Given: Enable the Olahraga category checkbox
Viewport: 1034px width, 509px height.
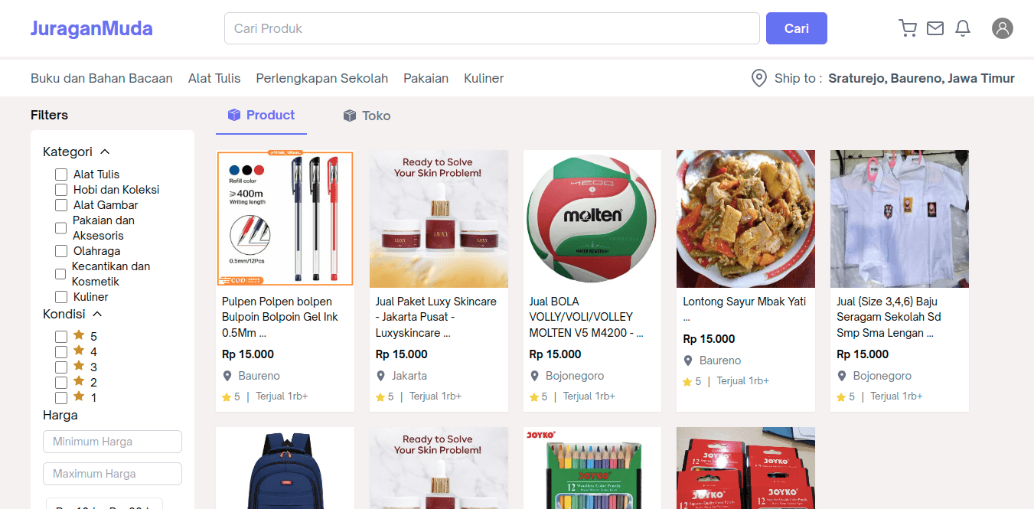Looking at the screenshot, I should (x=61, y=251).
